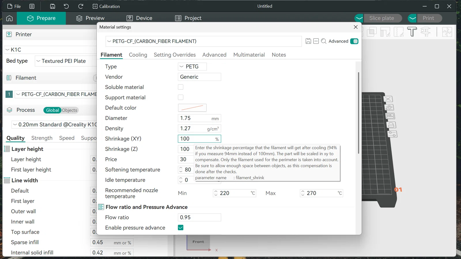This screenshot has height=259, width=461.
Task: Go to the Device tab
Action: (x=139, y=18)
